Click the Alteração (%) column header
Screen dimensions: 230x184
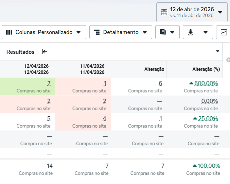(x=206, y=69)
